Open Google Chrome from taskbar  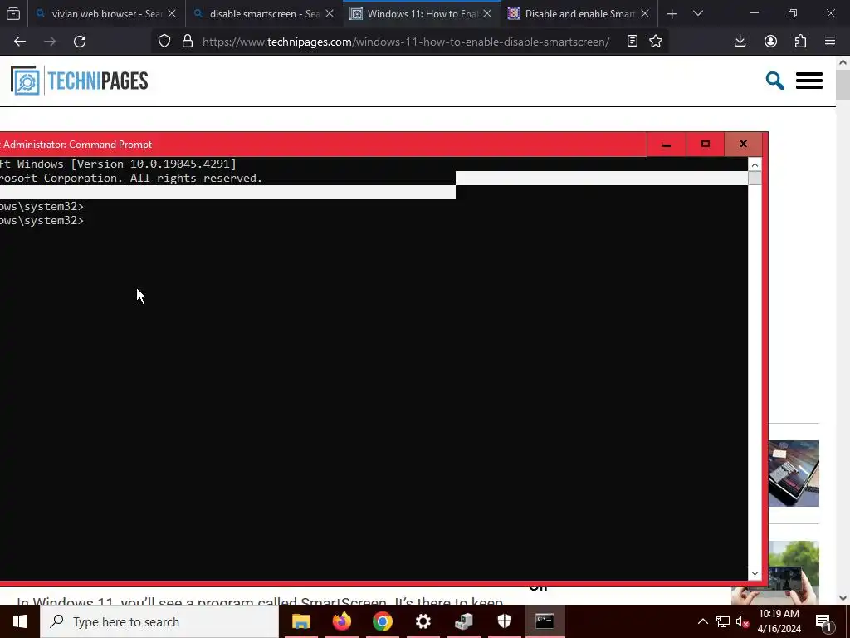pyautogui.click(x=382, y=621)
